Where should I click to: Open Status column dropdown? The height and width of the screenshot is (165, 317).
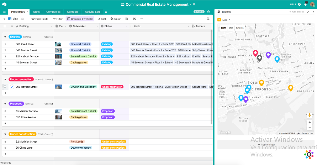tap(127, 26)
